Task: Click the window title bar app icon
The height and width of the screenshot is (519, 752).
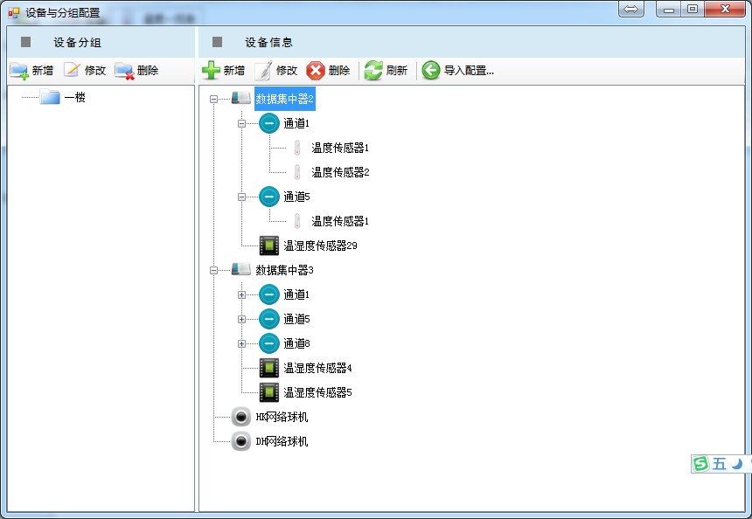Action: coord(13,13)
